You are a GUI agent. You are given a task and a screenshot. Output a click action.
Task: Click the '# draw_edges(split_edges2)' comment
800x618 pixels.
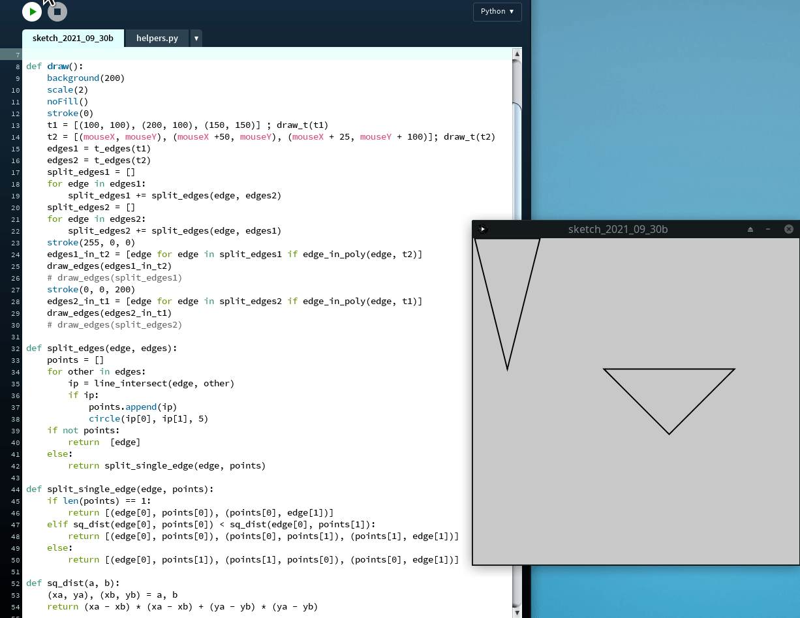114,324
